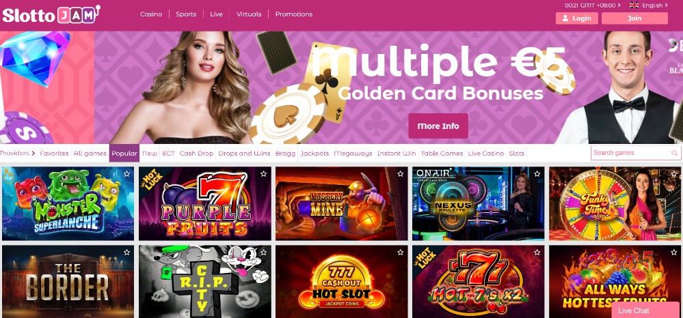The width and height of the screenshot is (683, 318).
Task: Focus the Search games field
Action: 636,153
